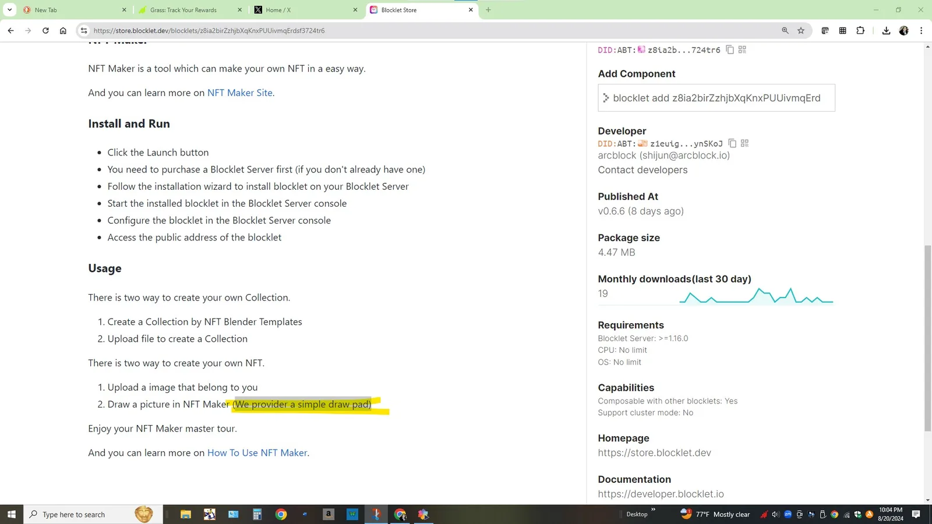The width and height of the screenshot is (932, 524).
Task: Open the https://developer.blocklet.io documentation link
Action: point(661,494)
